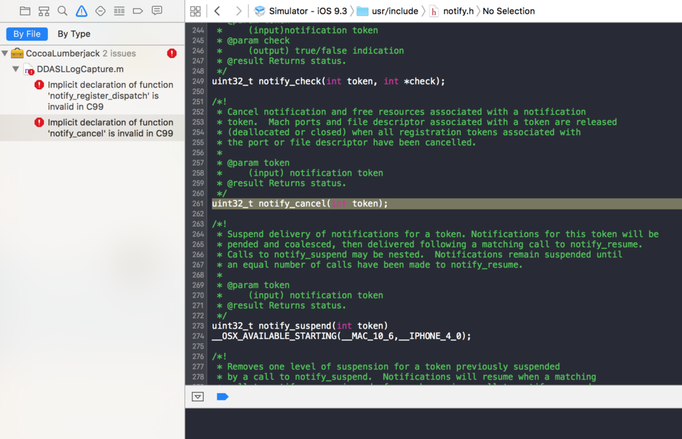Open the Debug navigator icon
Screen dimensions: 682x439
pos(119,11)
